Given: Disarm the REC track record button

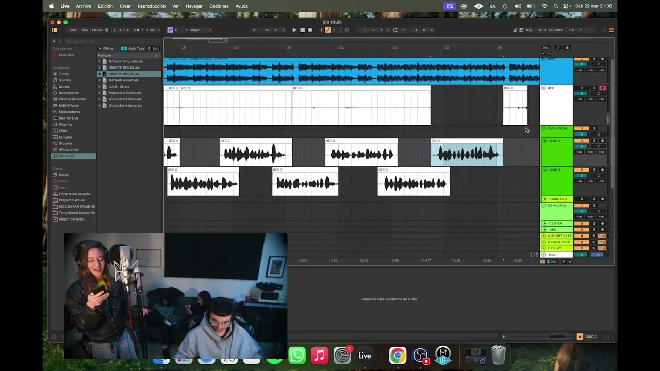Looking at the screenshot, I should (x=602, y=88).
